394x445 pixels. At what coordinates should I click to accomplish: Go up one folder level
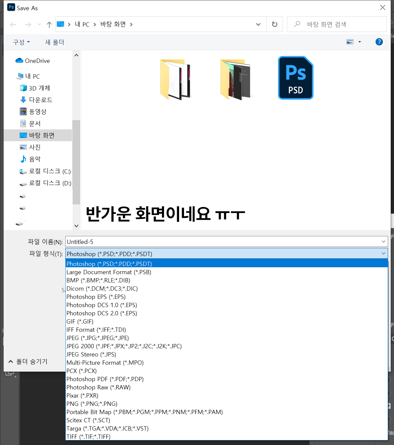(49, 24)
